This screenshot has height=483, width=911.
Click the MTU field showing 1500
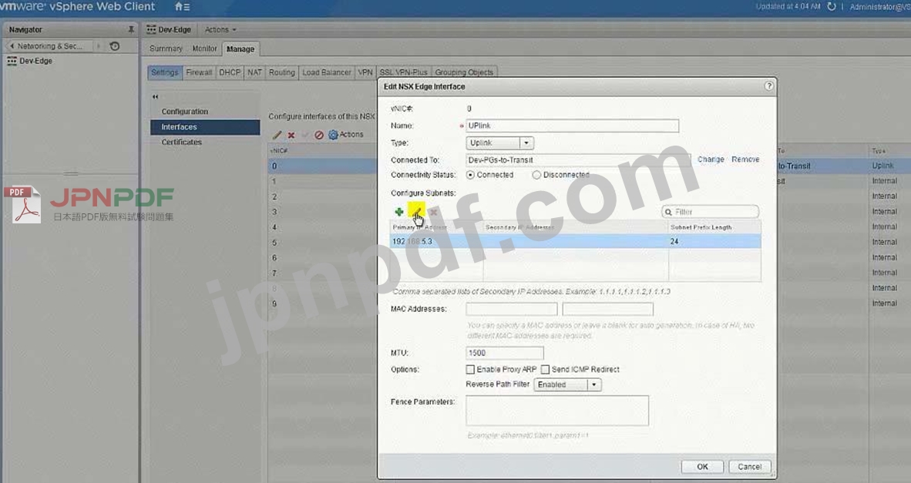tap(504, 353)
